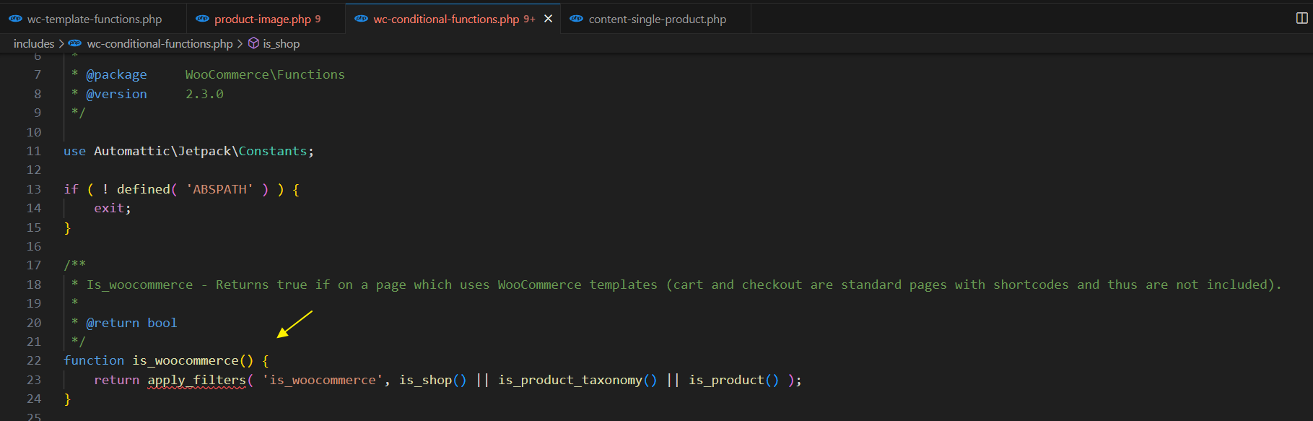Image resolution: width=1313 pixels, height=421 pixels.
Task: Click the is_product() call
Action: (x=734, y=380)
